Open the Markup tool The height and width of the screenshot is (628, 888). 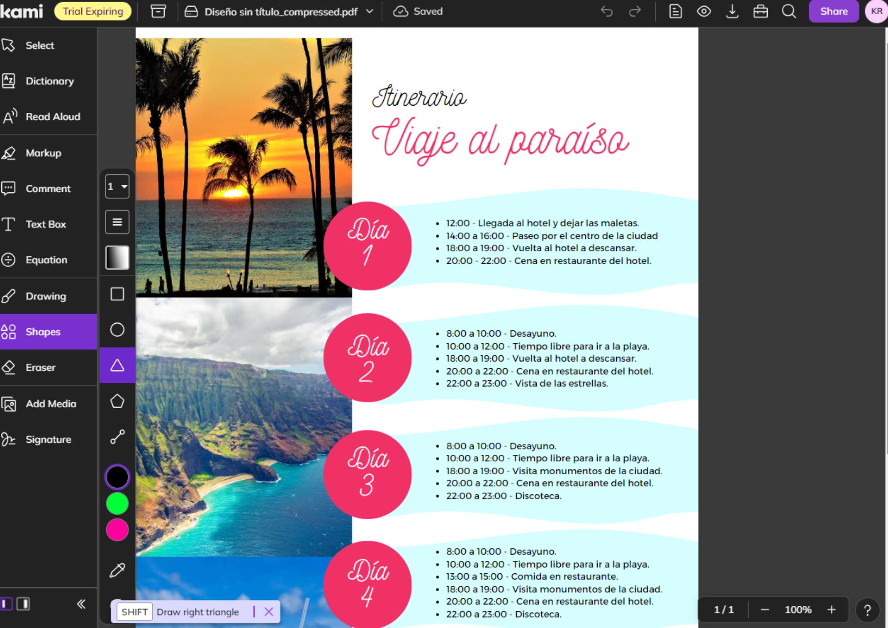(44, 152)
